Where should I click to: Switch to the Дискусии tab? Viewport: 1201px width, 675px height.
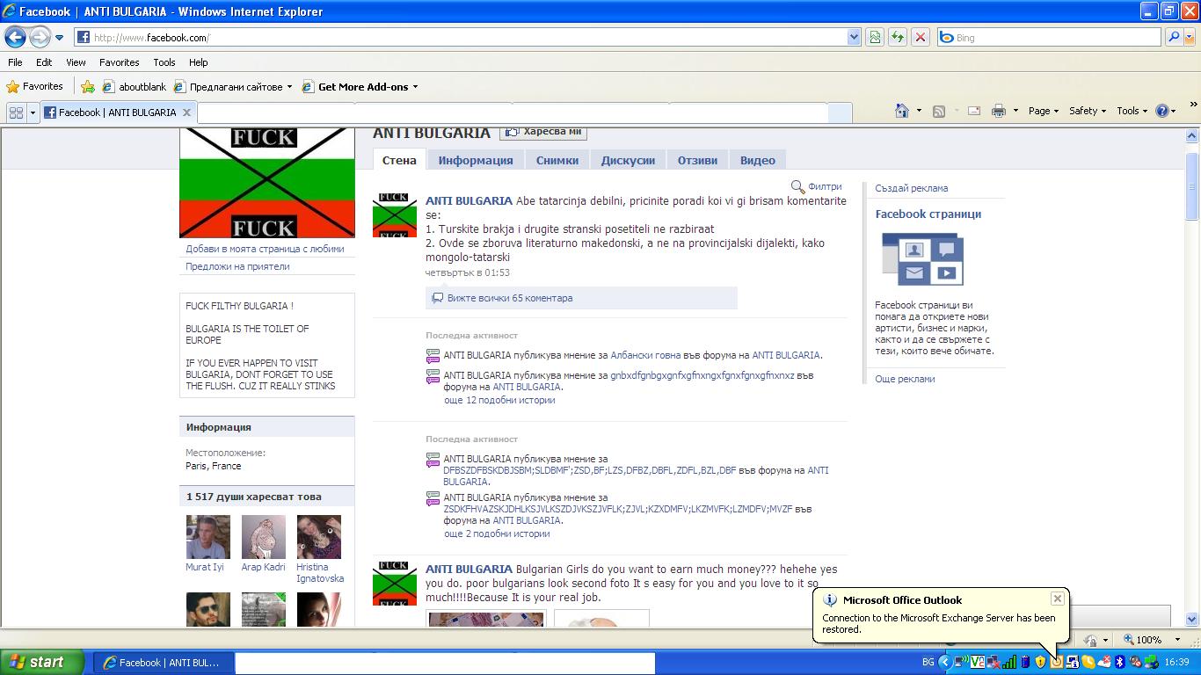click(628, 160)
